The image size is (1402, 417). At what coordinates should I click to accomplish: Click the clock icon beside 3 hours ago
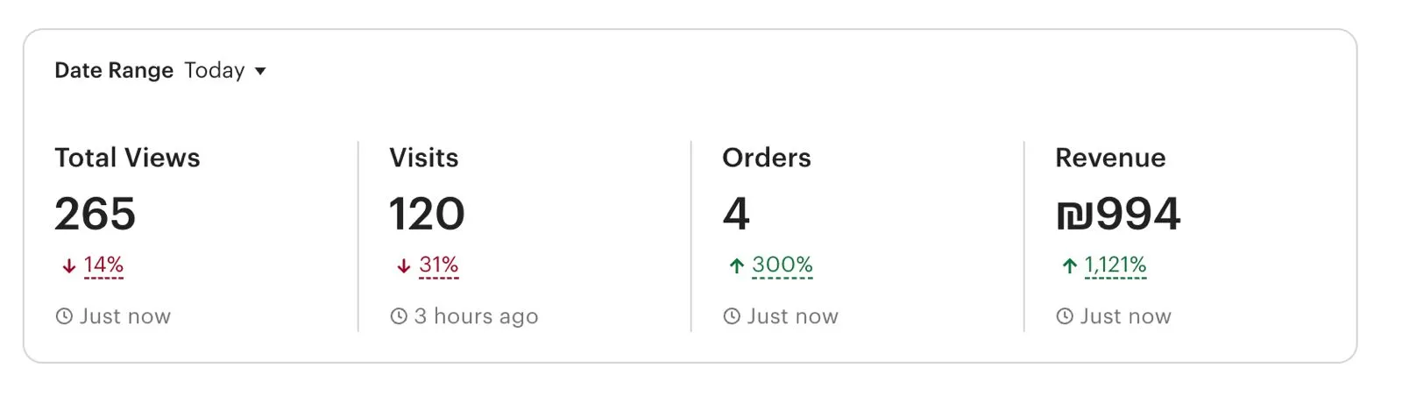399,316
